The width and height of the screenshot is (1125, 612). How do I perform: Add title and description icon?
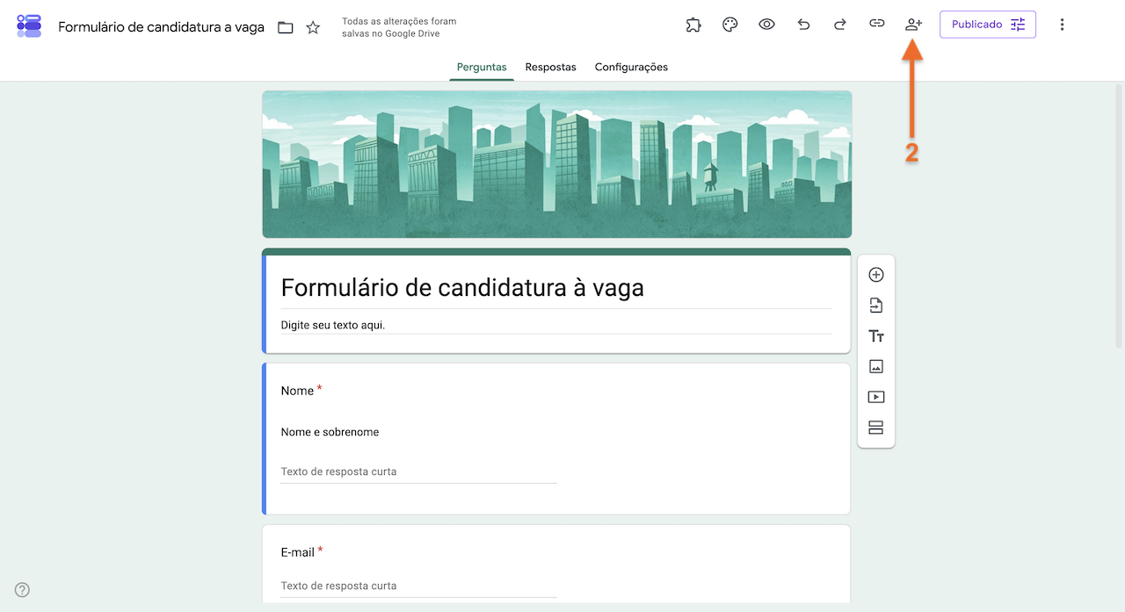pos(875,336)
